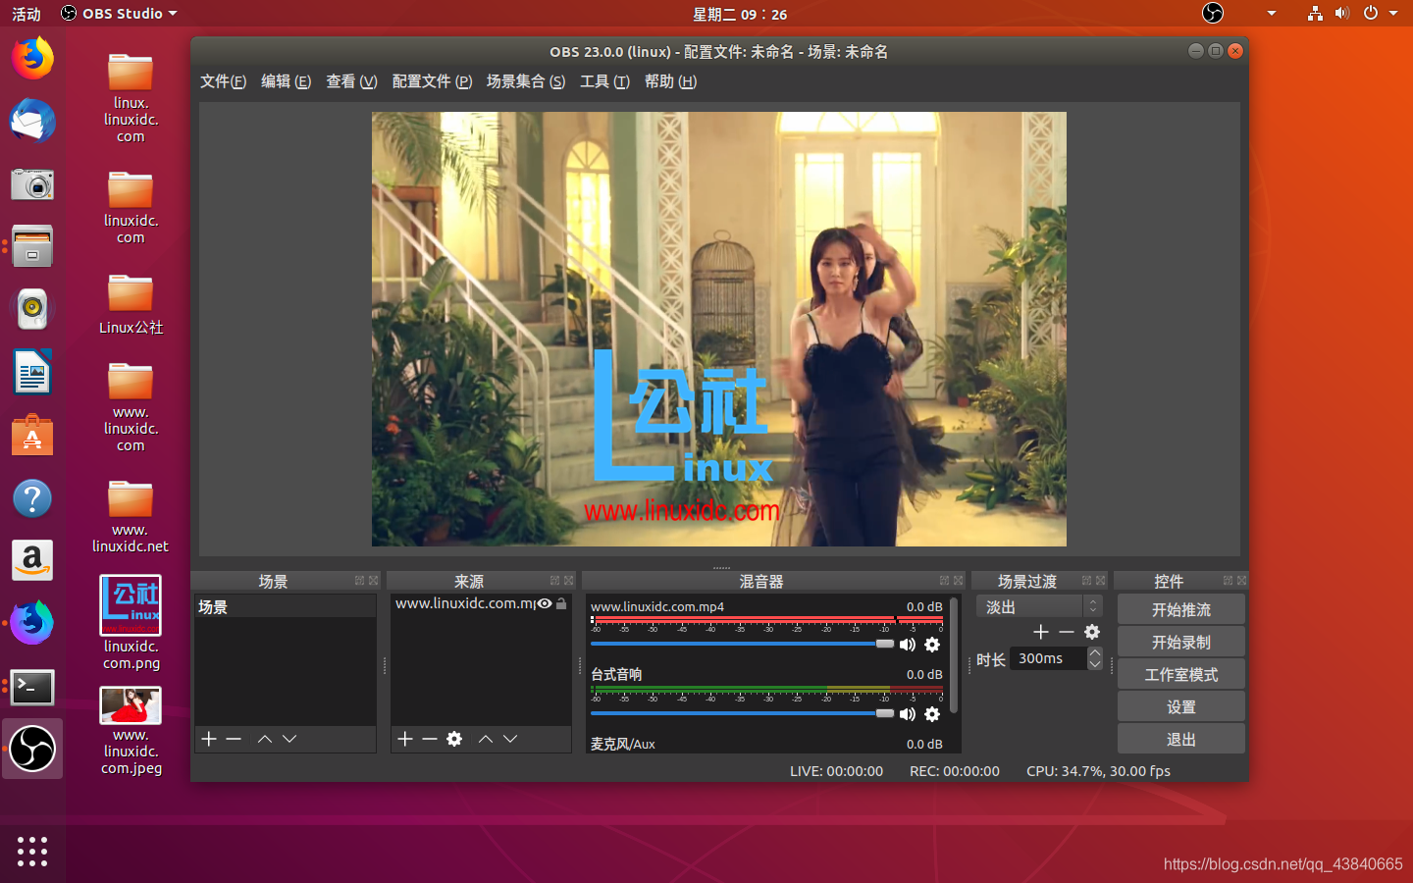Viewport: 1413px width, 883px height.
Task: Open the 工具(T) menu
Action: (604, 81)
